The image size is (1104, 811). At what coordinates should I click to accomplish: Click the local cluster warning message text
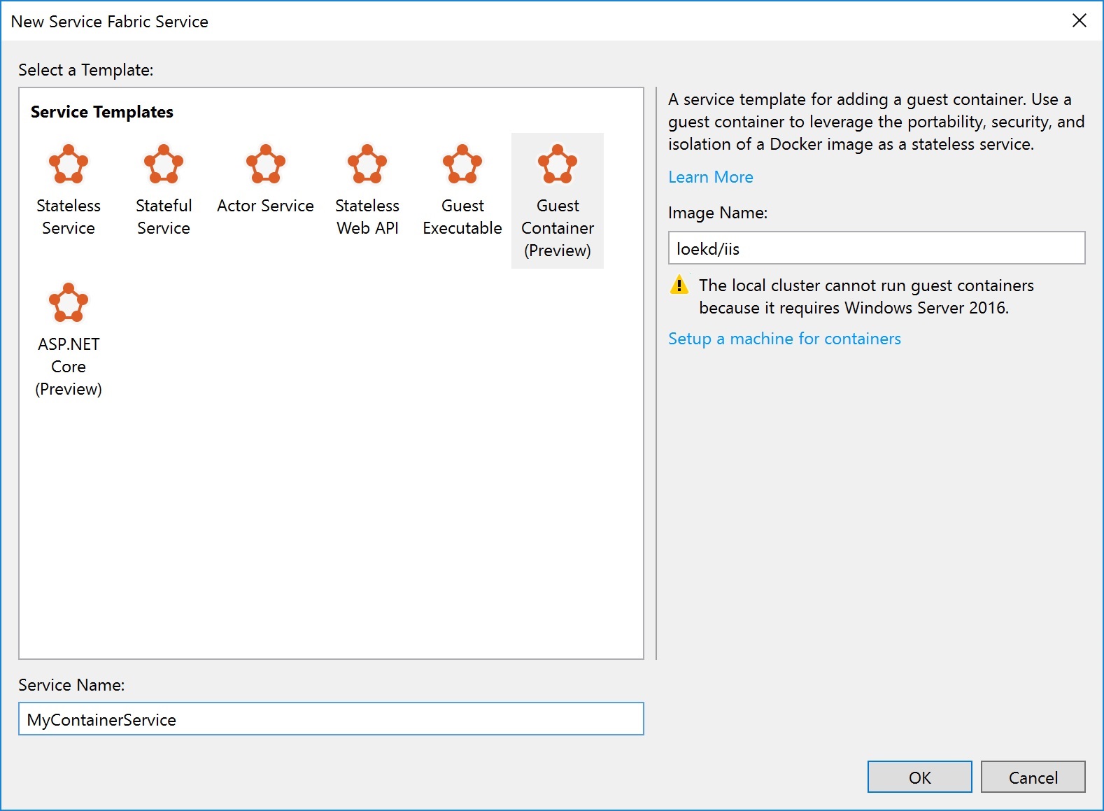(866, 297)
